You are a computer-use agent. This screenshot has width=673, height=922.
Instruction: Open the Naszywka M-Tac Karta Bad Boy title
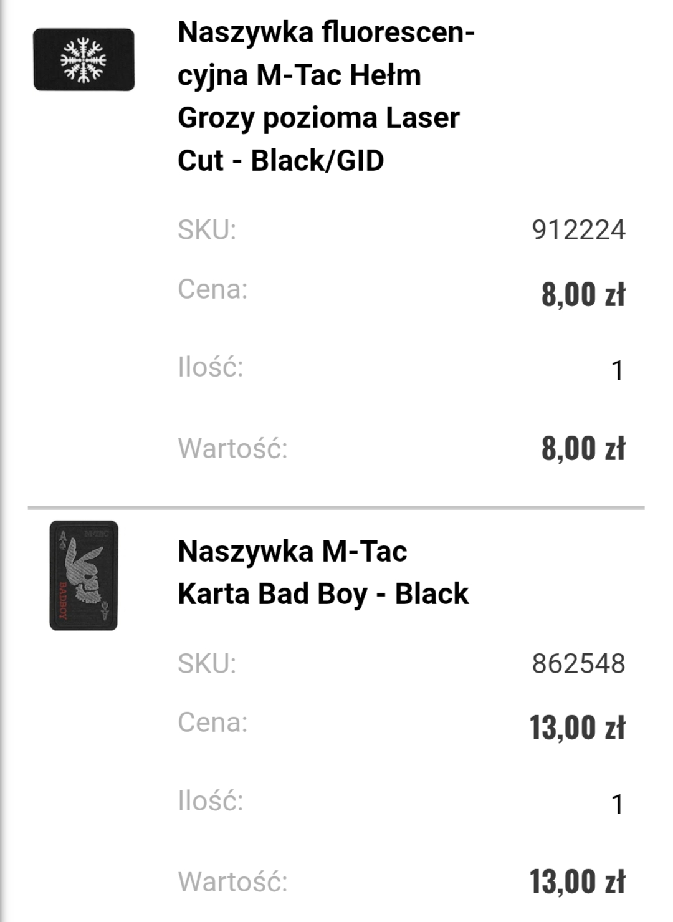[323, 572]
